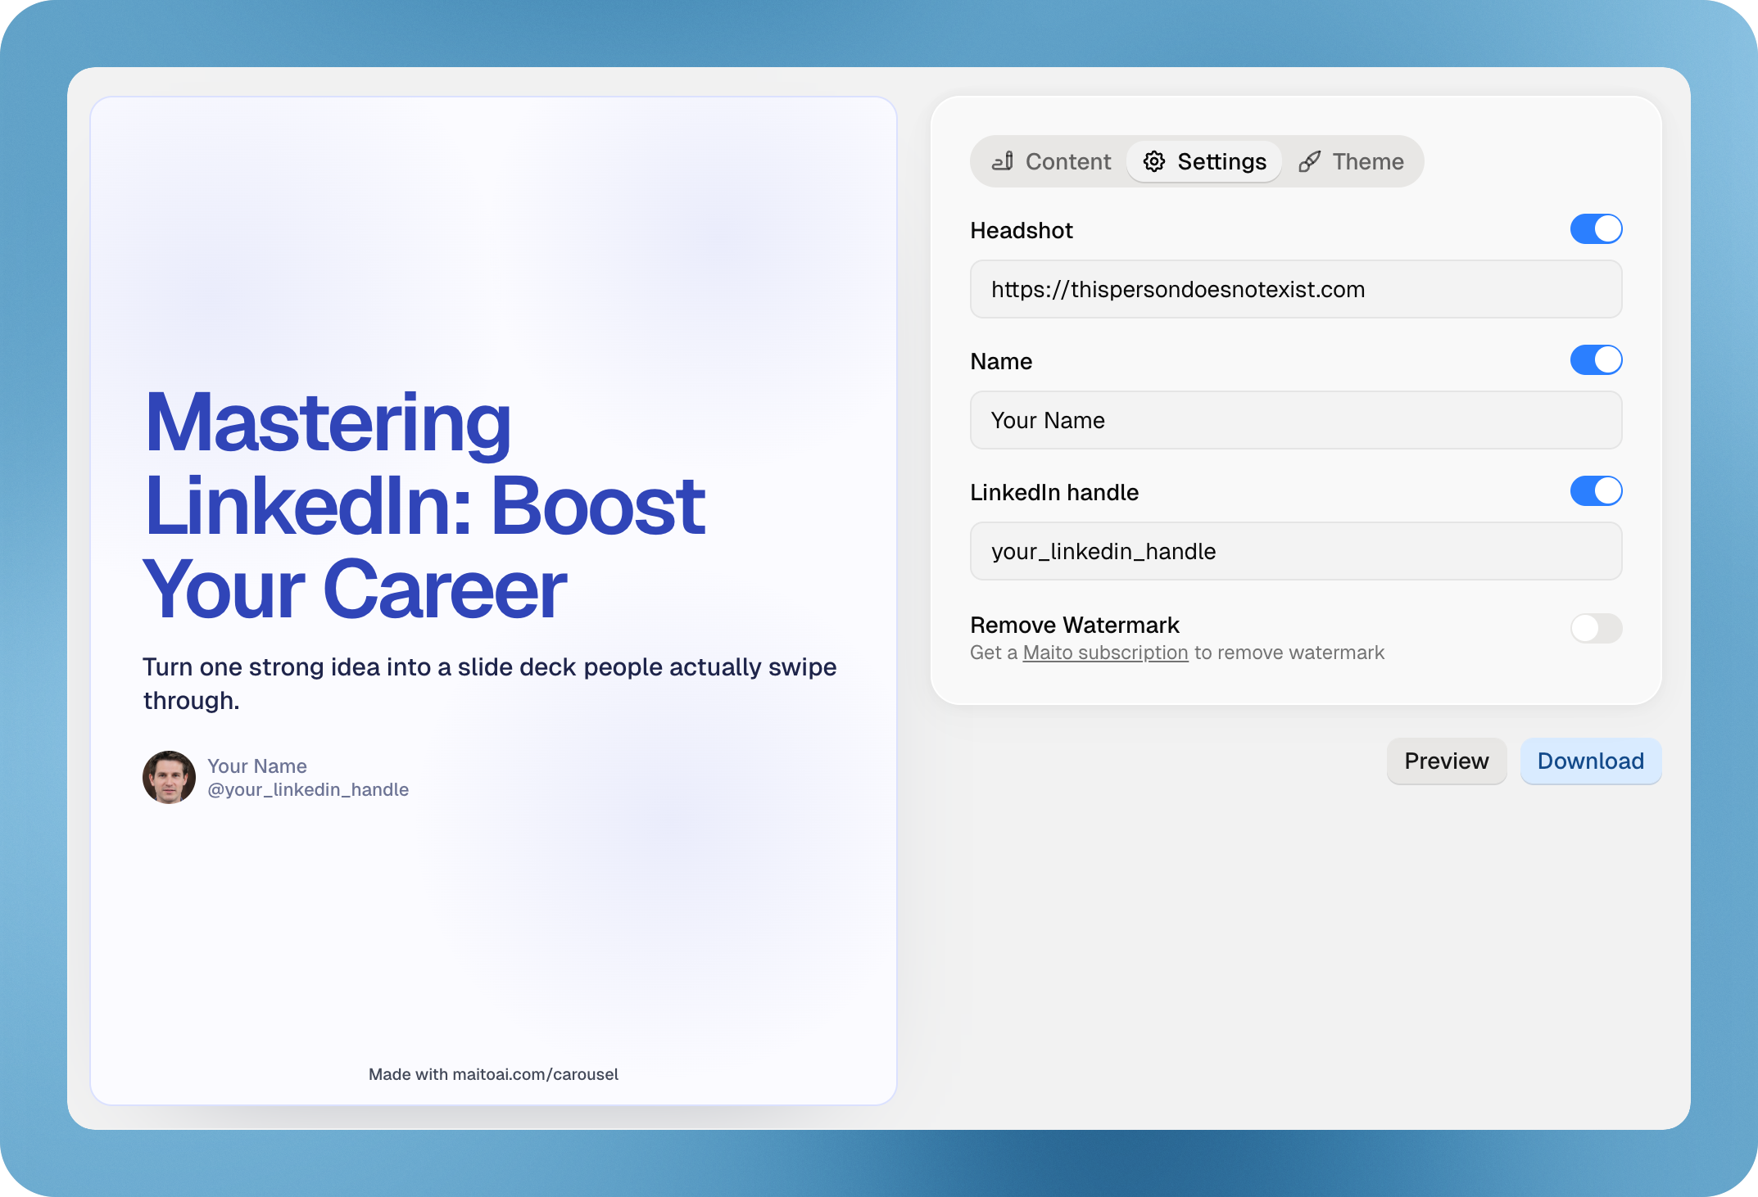Turn off the LinkedIn handle toggle
The height and width of the screenshot is (1197, 1758).
1596,491
